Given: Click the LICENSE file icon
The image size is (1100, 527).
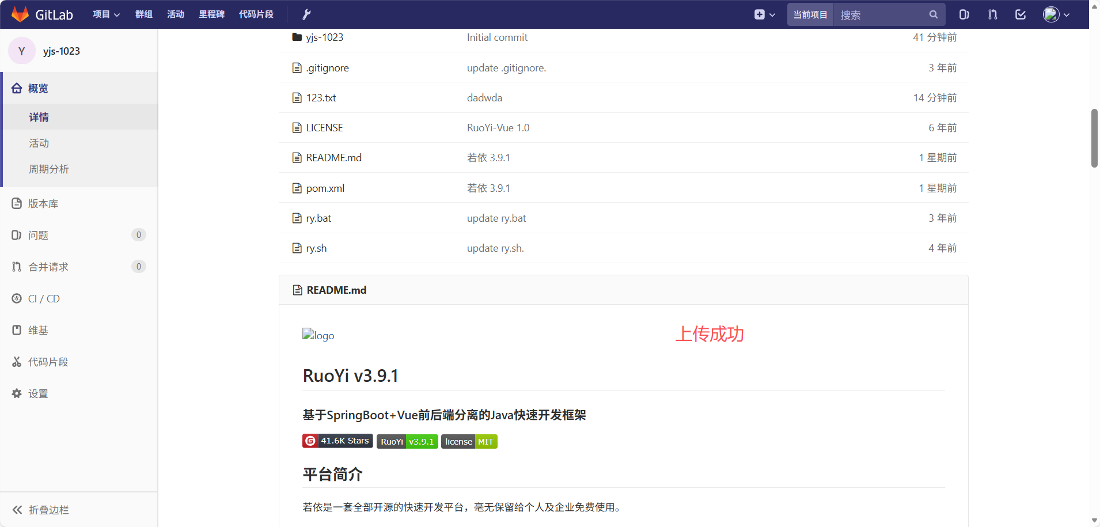Looking at the screenshot, I should 297,128.
